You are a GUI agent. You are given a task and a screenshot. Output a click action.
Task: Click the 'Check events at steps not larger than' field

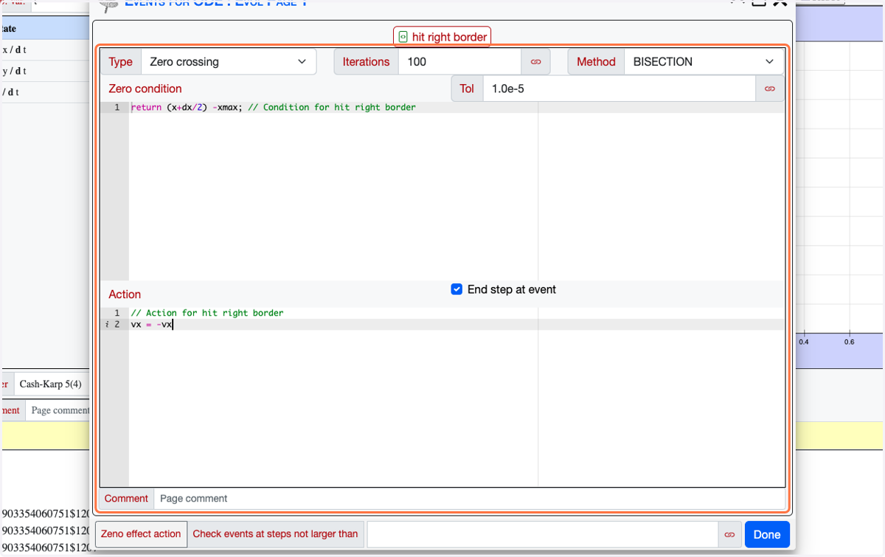click(x=542, y=534)
